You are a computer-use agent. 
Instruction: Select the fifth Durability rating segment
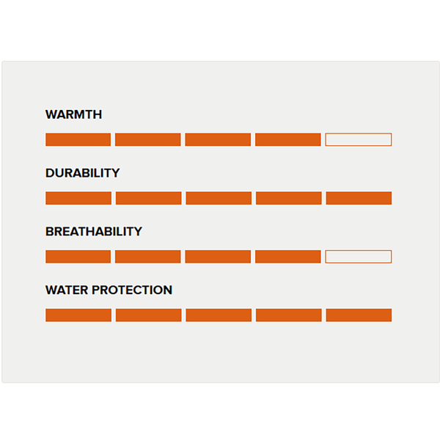click(x=359, y=198)
